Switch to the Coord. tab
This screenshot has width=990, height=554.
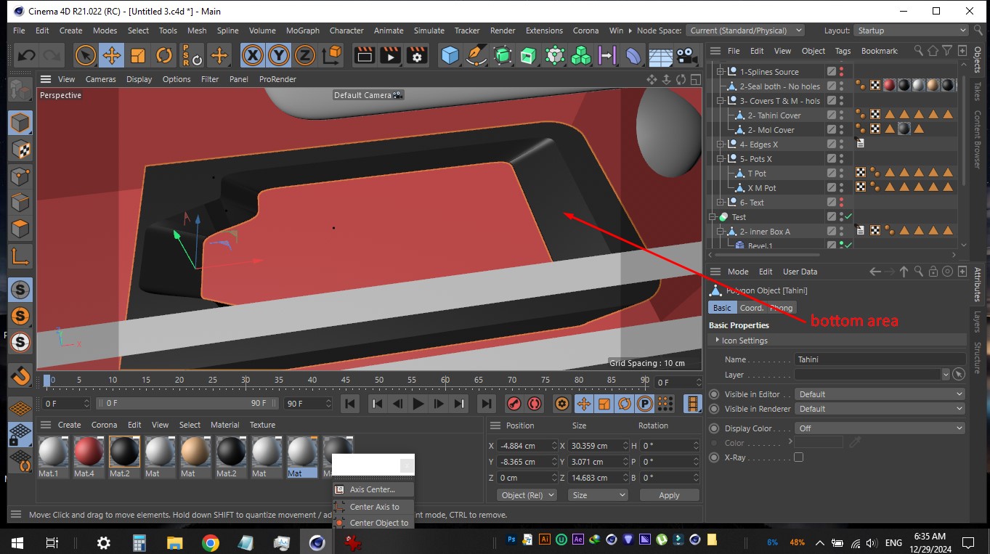tap(751, 308)
